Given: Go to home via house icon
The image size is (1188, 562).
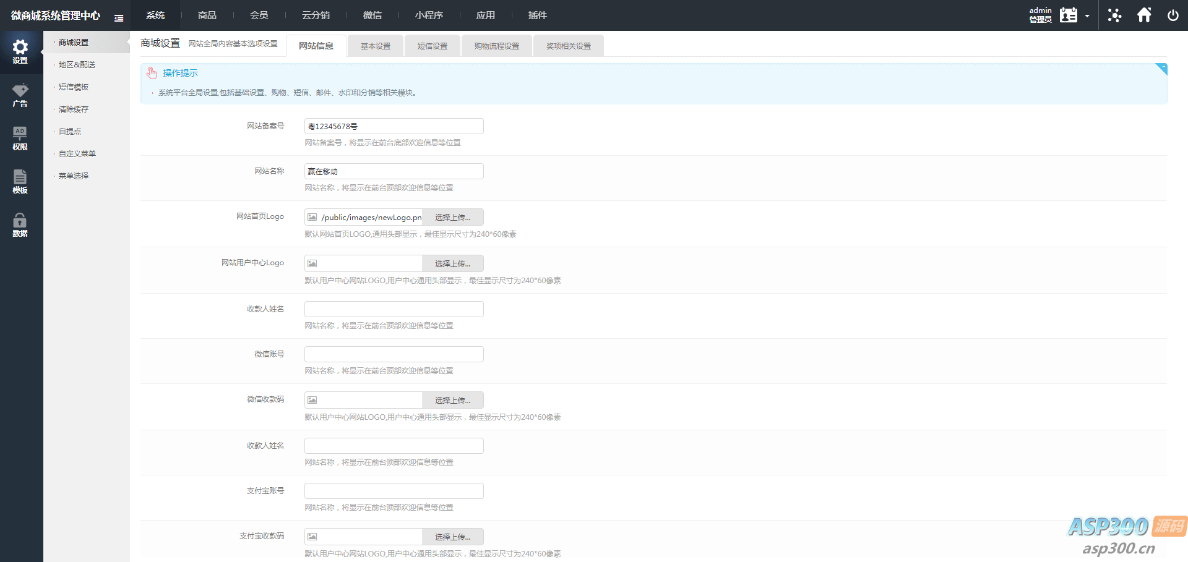Looking at the screenshot, I should [1144, 15].
